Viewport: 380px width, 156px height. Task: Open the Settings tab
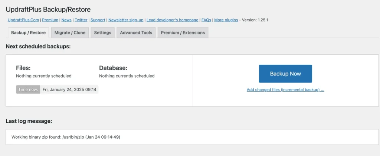pyautogui.click(x=102, y=33)
